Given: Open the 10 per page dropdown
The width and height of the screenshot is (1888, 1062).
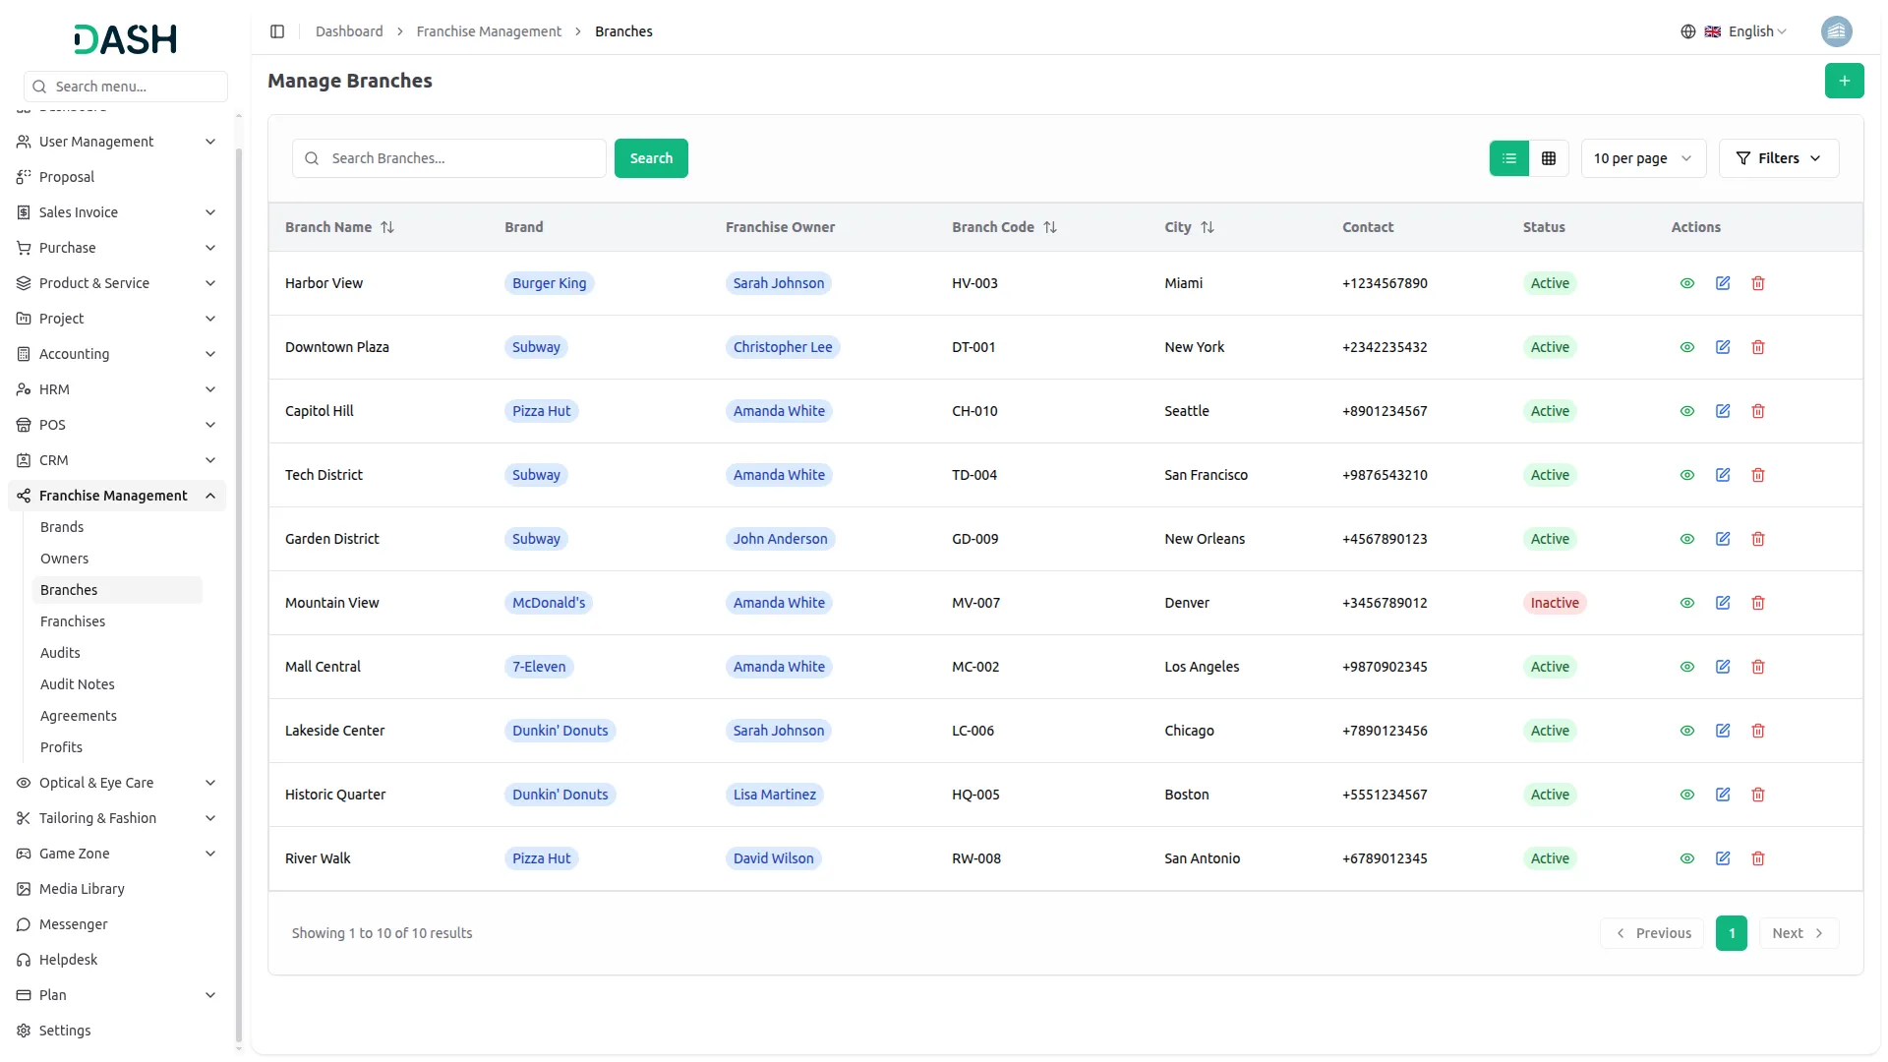Looking at the screenshot, I should click(x=1643, y=158).
